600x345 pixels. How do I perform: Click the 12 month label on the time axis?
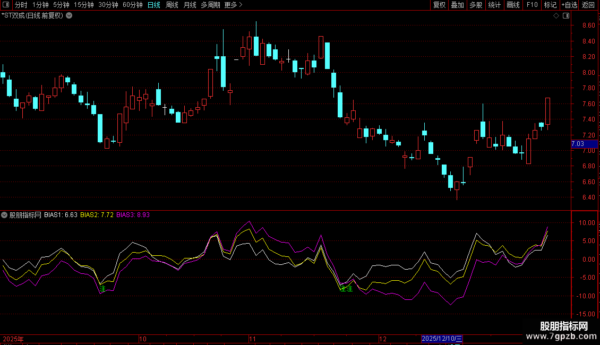383,339
